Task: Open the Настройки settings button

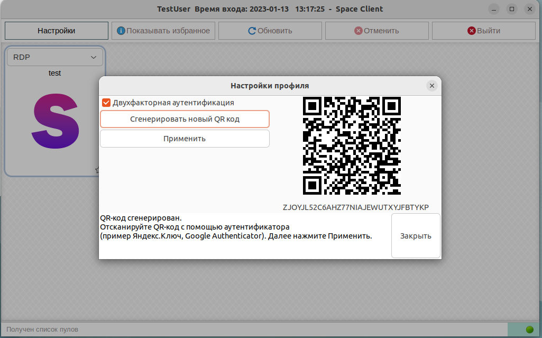Action: 56,31
